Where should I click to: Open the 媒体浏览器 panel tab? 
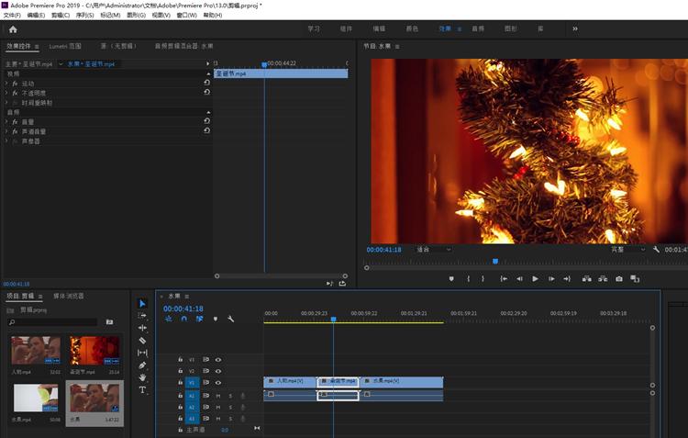pyautogui.click(x=69, y=296)
